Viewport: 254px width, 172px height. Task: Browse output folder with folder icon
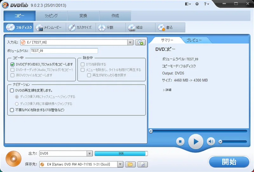(x=130, y=164)
